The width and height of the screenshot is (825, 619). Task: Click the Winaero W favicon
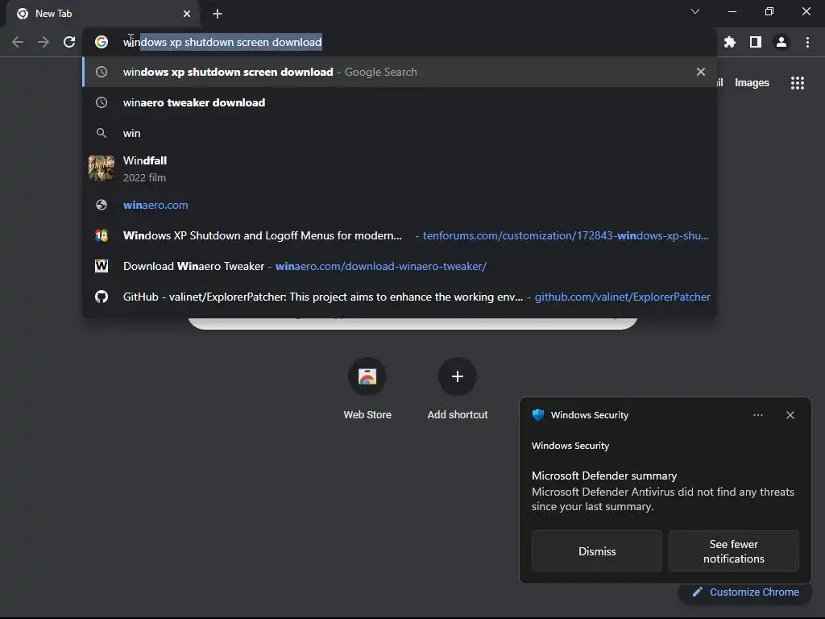click(x=102, y=266)
